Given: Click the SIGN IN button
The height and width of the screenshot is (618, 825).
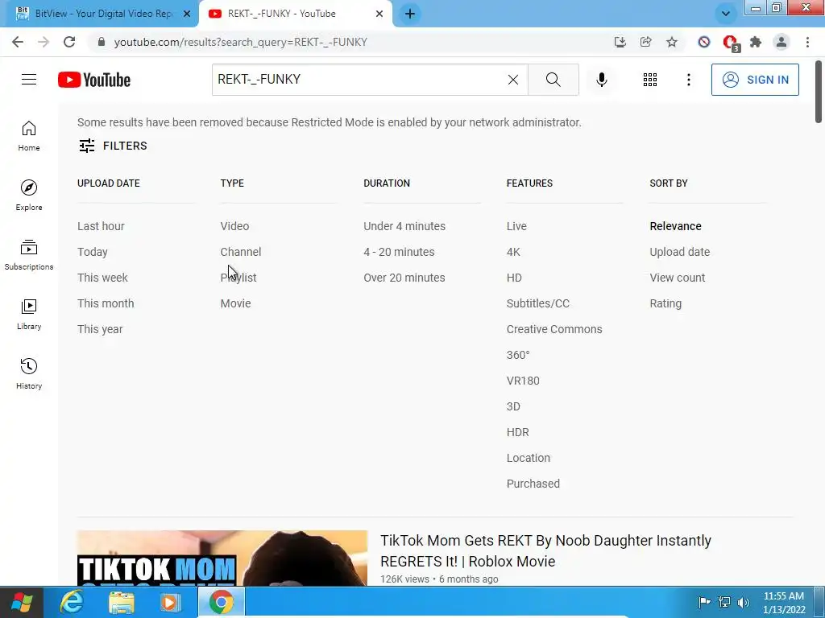Looking at the screenshot, I should 754,80.
